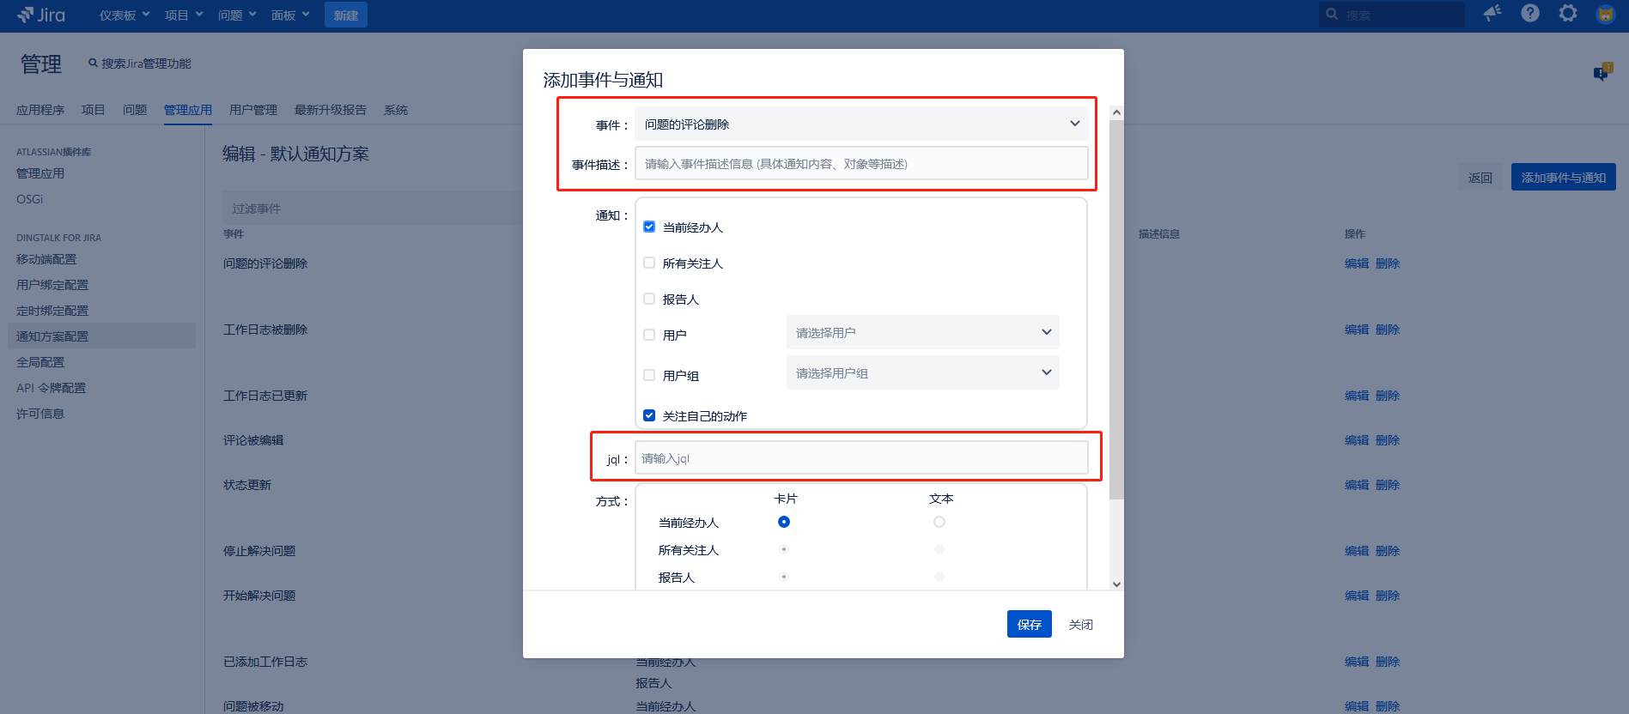Click 关闭 to dismiss the dialog
The height and width of the screenshot is (714, 1629).
1080,625
